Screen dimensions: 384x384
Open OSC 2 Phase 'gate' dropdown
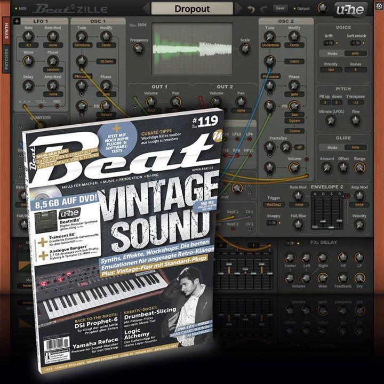click(294, 94)
